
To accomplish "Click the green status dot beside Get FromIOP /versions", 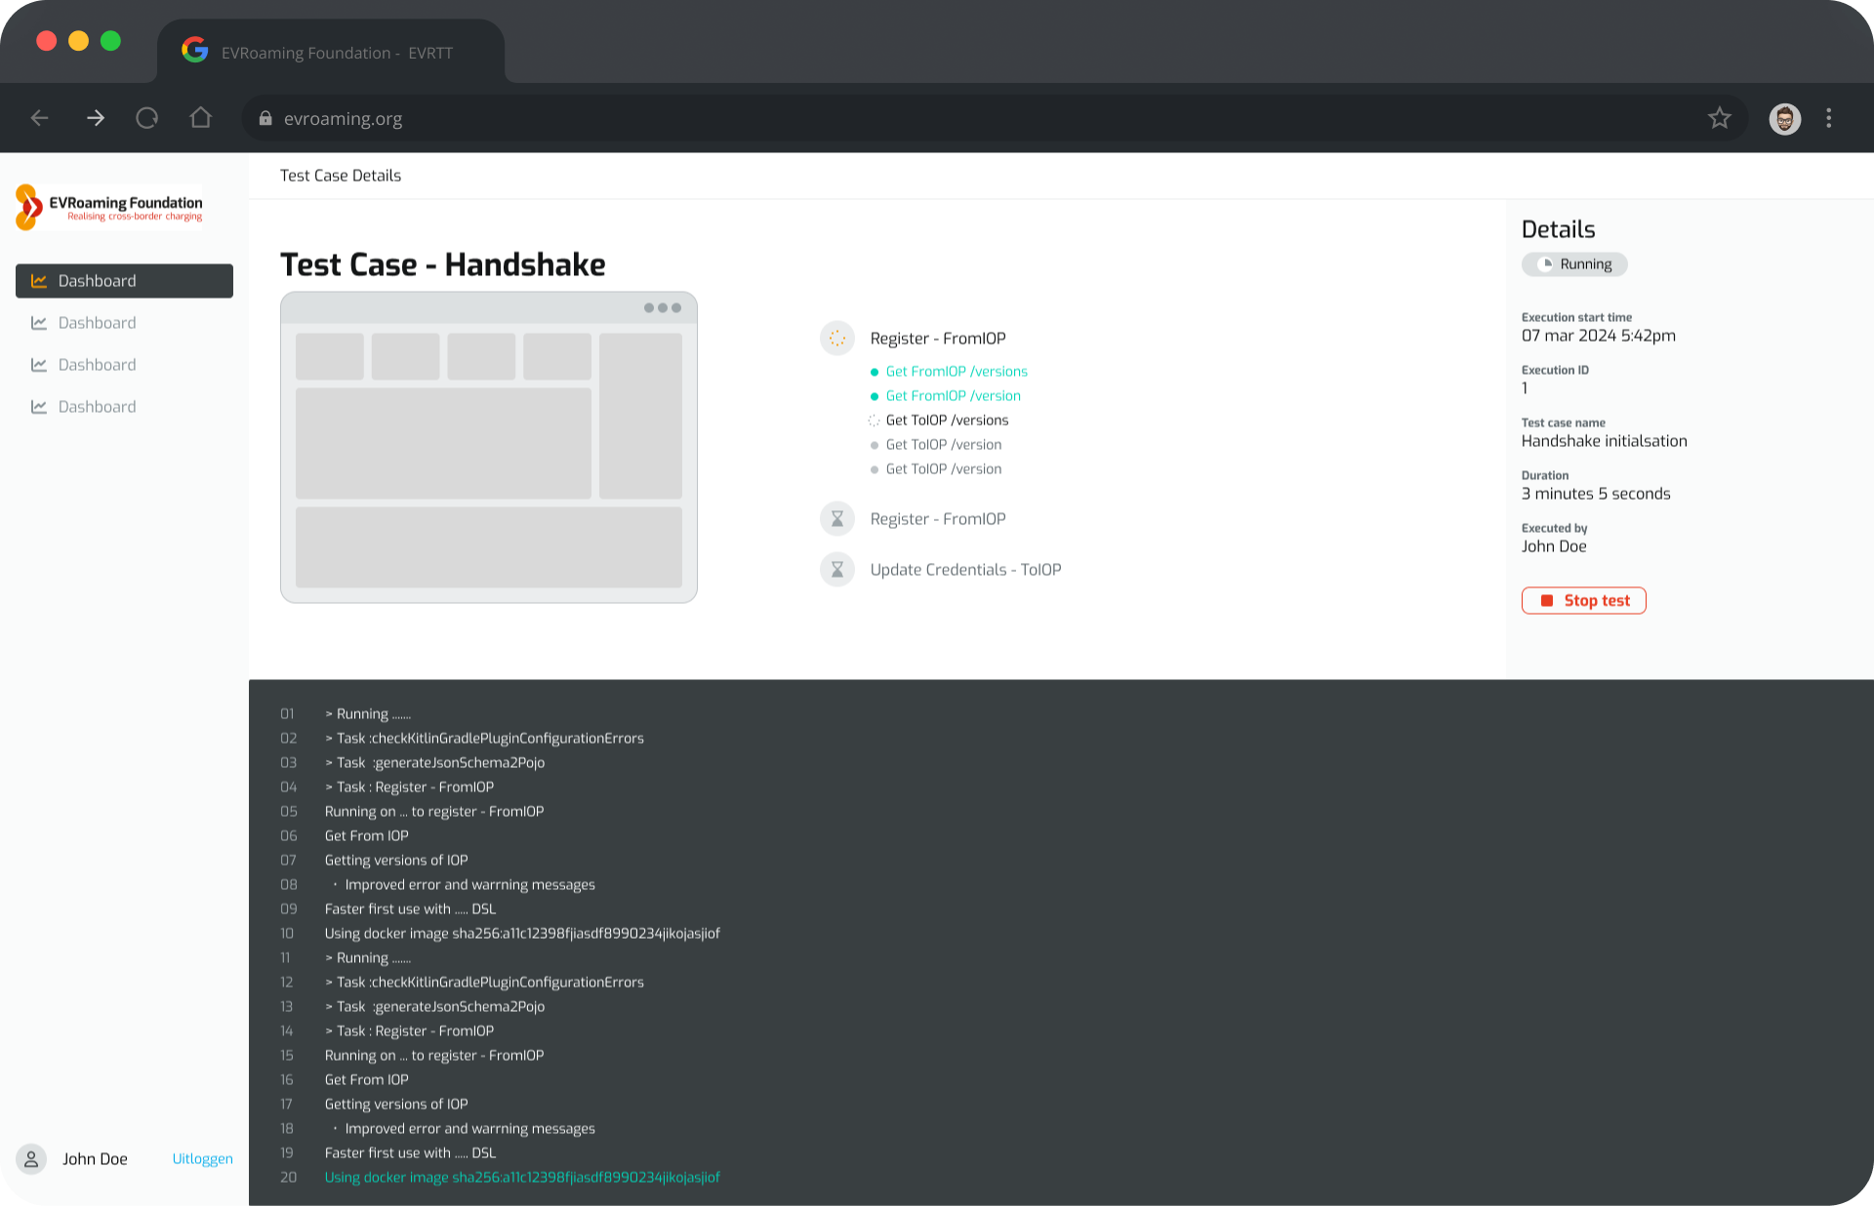I will point(874,372).
